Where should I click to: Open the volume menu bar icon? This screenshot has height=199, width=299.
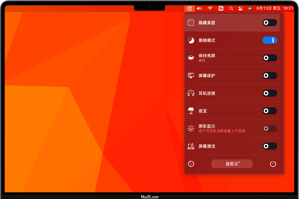click(x=200, y=8)
